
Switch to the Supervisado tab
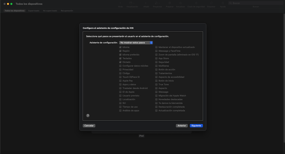point(34,11)
